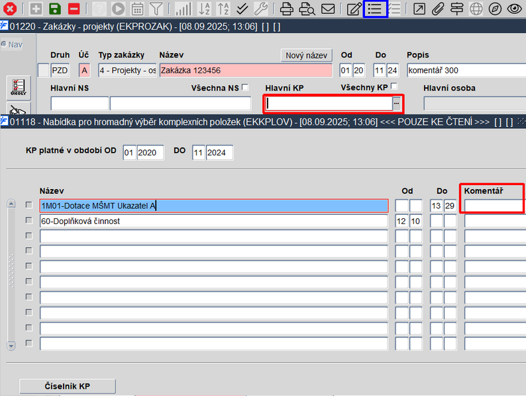Click the play/execute toolbar icon
The width and height of the screenshot is (526, 396).
pyautogui.click(x=118, y=9)
